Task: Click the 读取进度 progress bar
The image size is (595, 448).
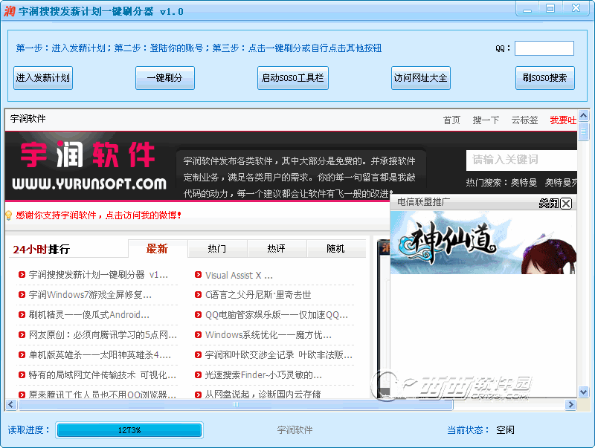Action: click(x=129, y=430)
